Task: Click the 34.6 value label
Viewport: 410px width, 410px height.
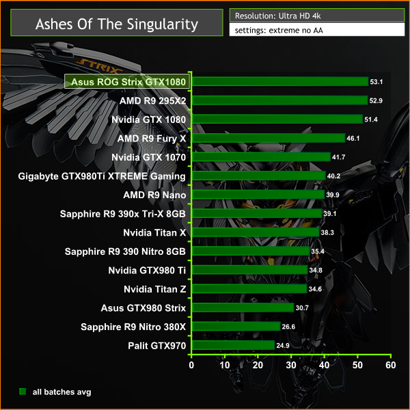Action: pyautogui.click(x=315, y=289)
